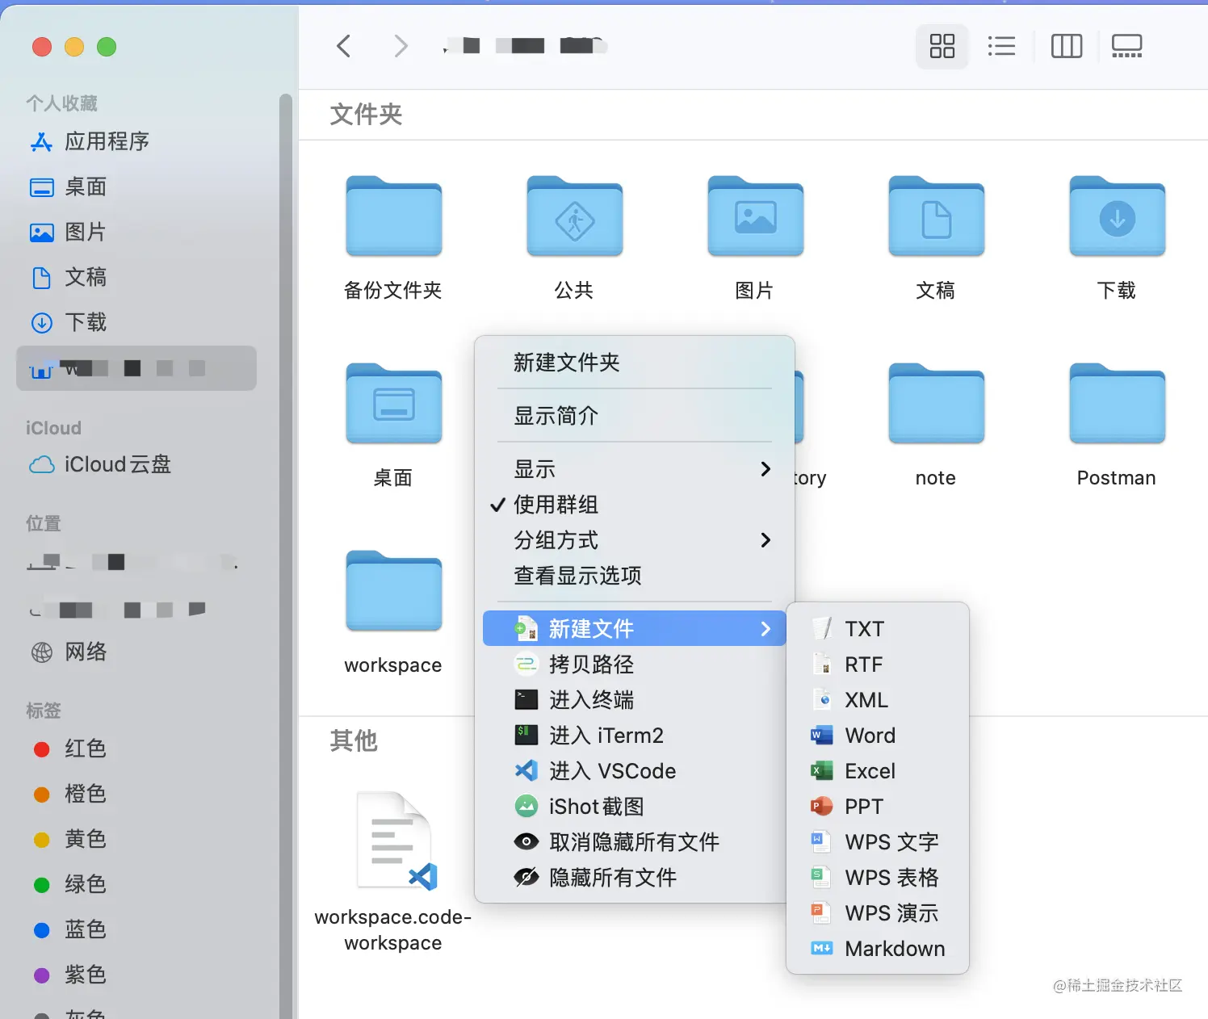Create new WPS 演示 file

[877, 913]
